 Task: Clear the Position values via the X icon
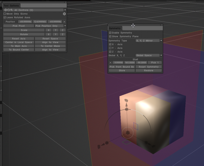point(64,22)
